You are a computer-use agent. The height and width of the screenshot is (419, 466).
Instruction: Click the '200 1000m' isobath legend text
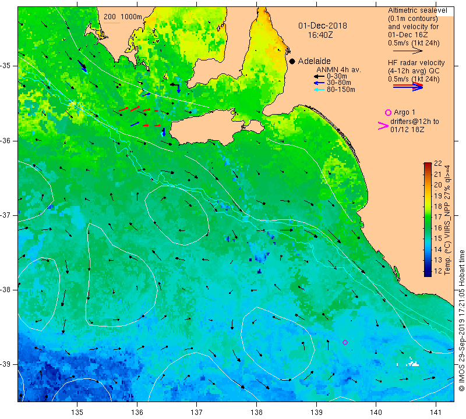pos(123,17)
